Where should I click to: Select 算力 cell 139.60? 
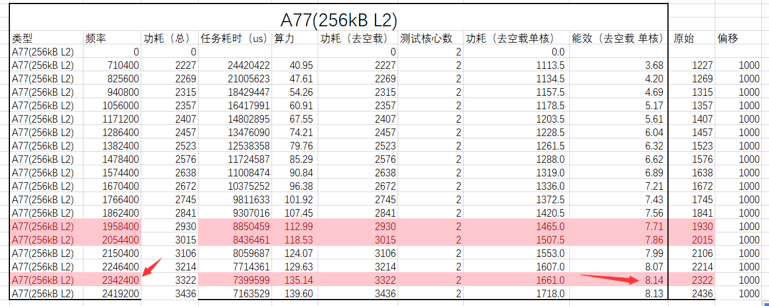(x=295, y=294)
